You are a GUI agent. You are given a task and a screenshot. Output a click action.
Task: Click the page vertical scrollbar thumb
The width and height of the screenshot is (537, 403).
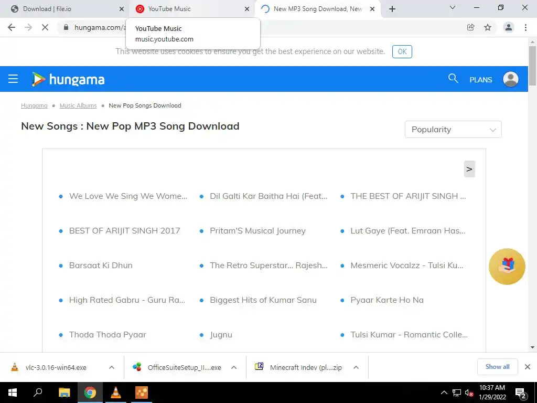pyautogui.click(x=532, y=66)
